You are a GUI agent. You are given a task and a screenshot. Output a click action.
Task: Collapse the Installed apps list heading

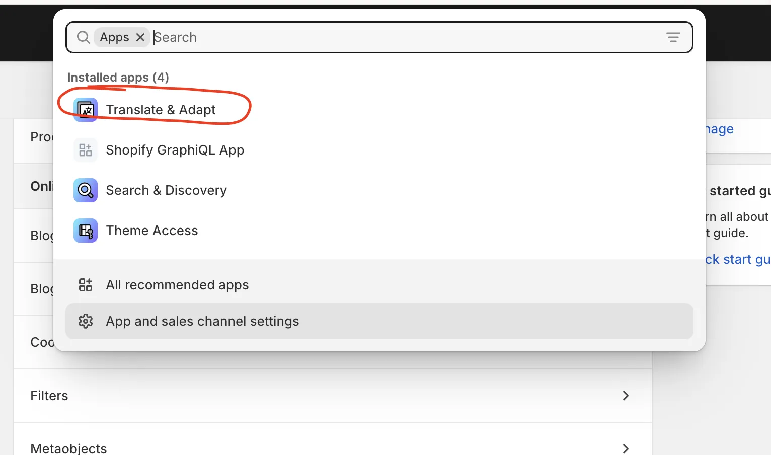[118, 77]
